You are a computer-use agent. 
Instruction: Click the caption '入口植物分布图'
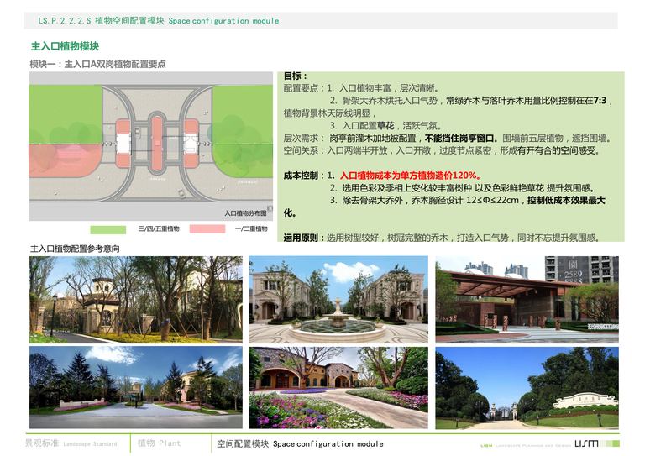pos(245,213)
